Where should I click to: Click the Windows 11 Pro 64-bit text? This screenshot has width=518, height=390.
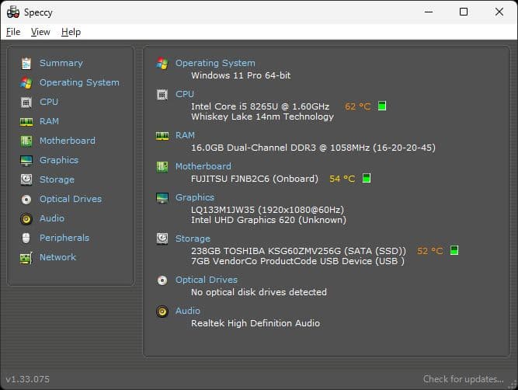coord(241,75)
